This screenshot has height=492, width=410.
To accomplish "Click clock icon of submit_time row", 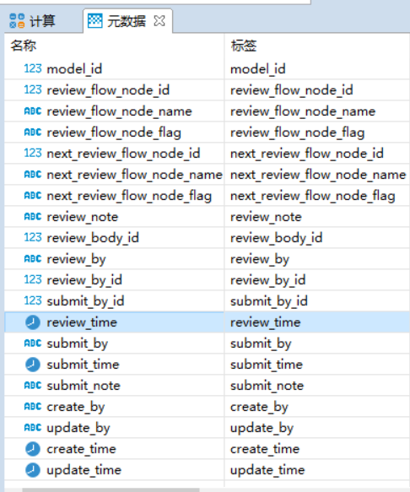I will [x=33, y=365].
